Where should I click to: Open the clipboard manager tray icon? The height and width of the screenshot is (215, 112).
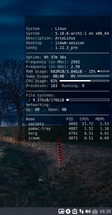tap(75, 211)
